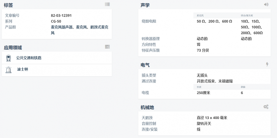Screen dimensions: 277x138
Task: Select the 标签 section heading
Action: tap(9, 5)
